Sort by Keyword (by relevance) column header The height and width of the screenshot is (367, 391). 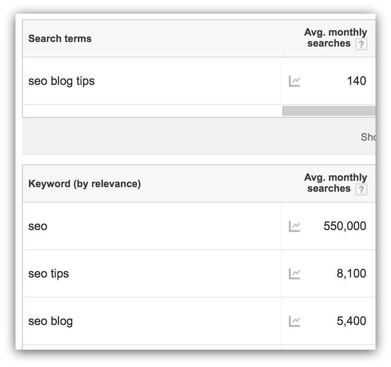point(84,184)
